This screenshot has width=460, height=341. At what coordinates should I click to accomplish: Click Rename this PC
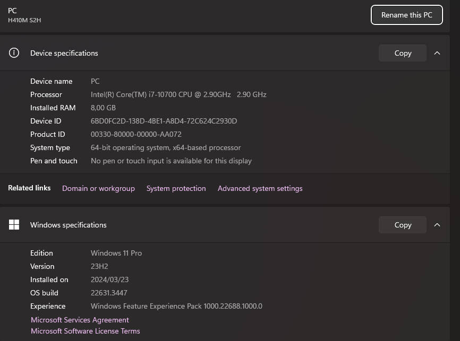[x=406, y=15]
